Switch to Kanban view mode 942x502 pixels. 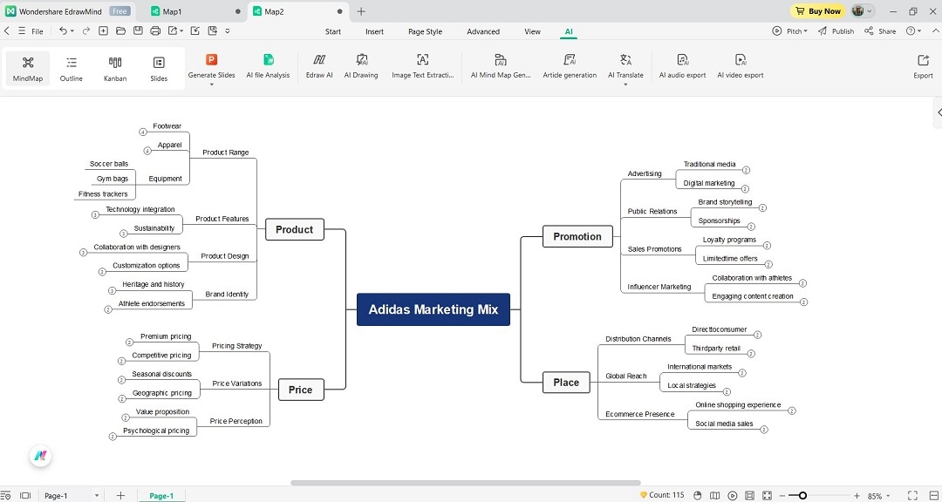click(115, 69)
